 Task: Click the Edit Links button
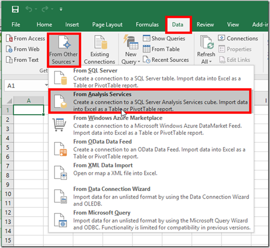tap(235, 60)
